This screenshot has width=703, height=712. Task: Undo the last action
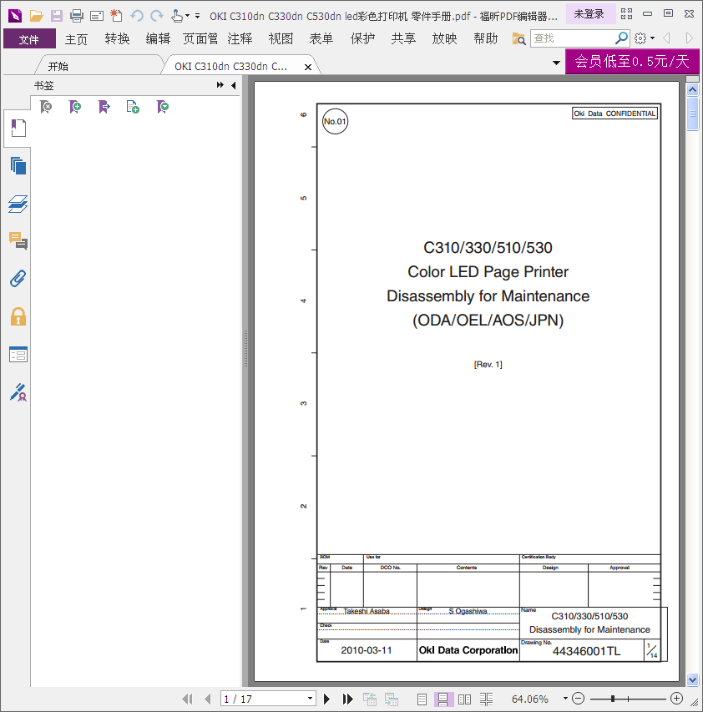tap(137, 17)
